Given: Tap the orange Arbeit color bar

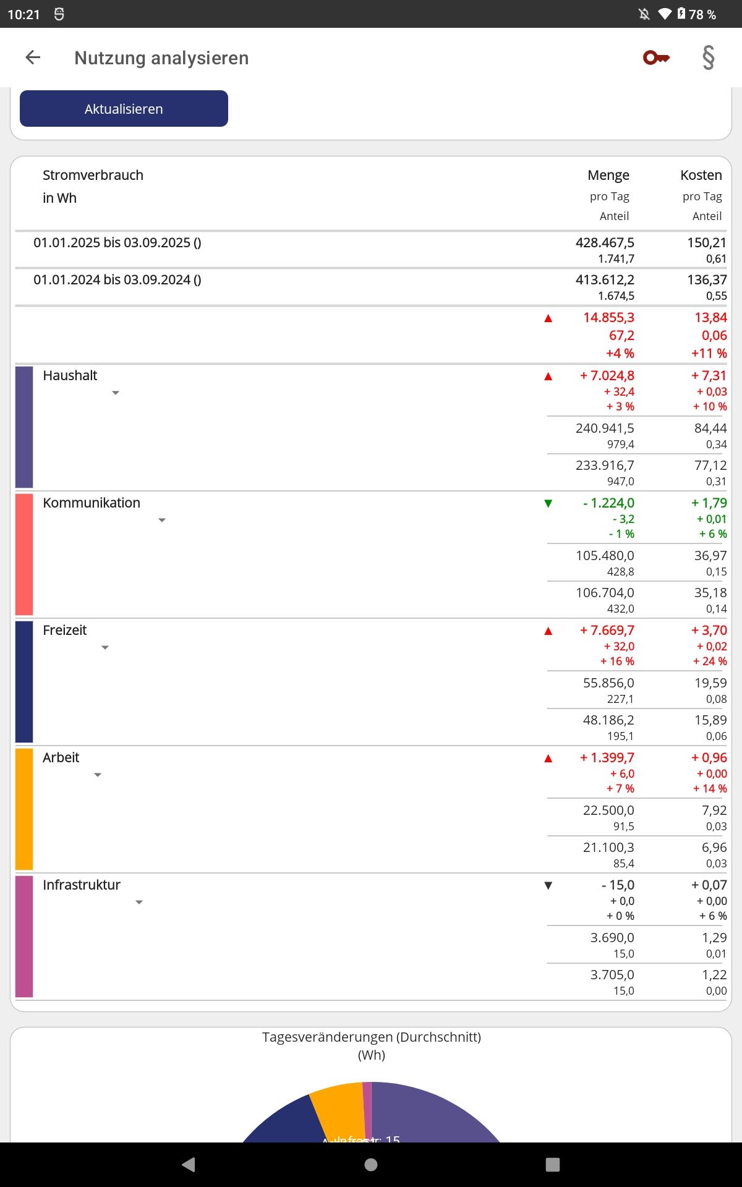Looking at the screenshot, I should [x=24, y=809].
